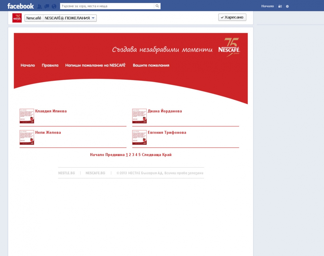Go to first page via pagination Начало

tap(97, 155)
